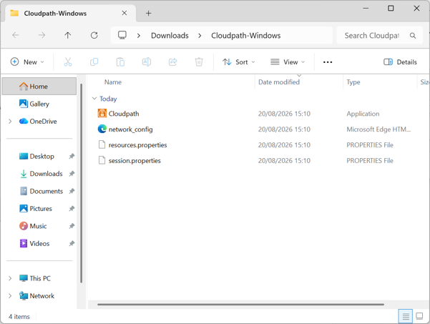Unpin Music using its pin icon

(x=72, y=226)
